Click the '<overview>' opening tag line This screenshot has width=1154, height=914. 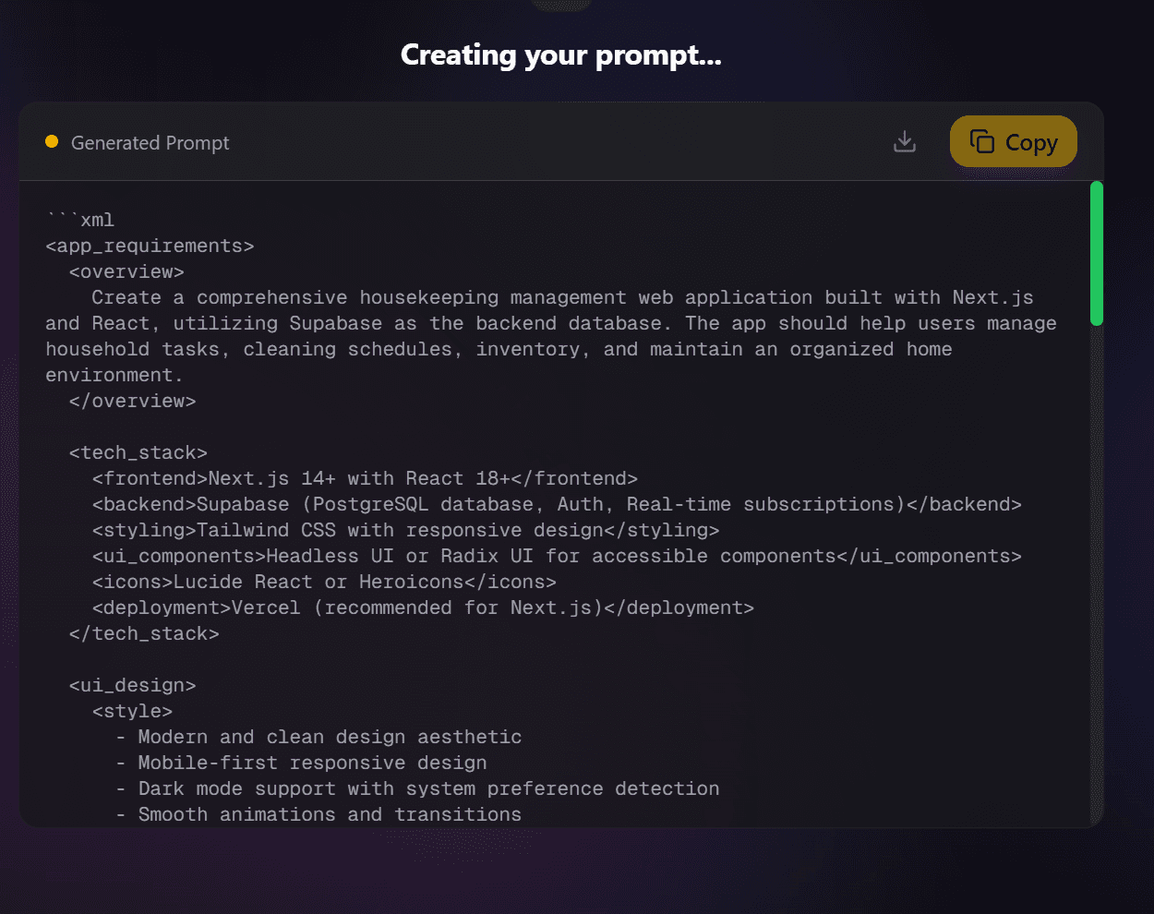coord(126,272)
